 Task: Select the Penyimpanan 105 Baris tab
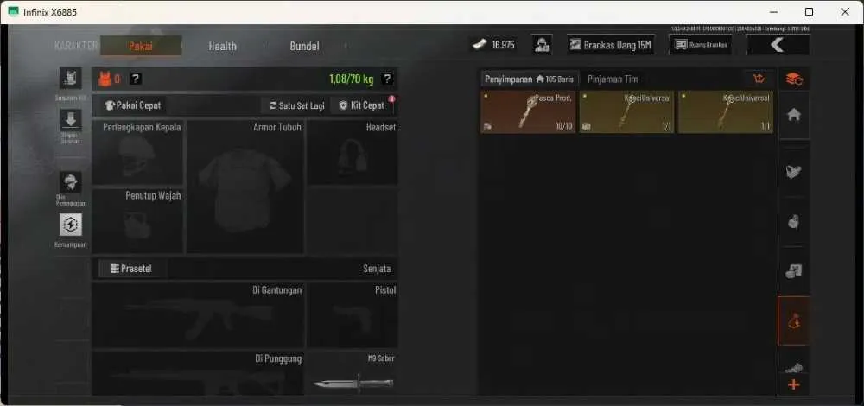tap(529, 79)
